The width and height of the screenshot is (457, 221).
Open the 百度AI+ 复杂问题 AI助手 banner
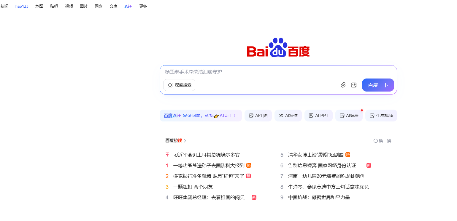coord(201,116)
